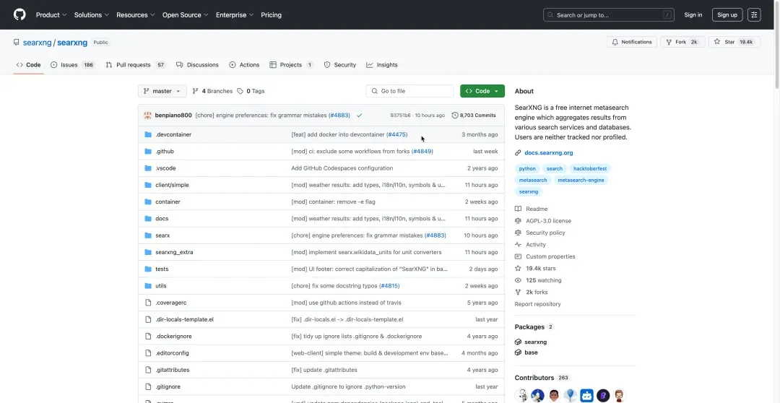Image resolution: width=780 pixels, height=403 pixels.
Task: Open the base package entry
Action: click(526, 352)
